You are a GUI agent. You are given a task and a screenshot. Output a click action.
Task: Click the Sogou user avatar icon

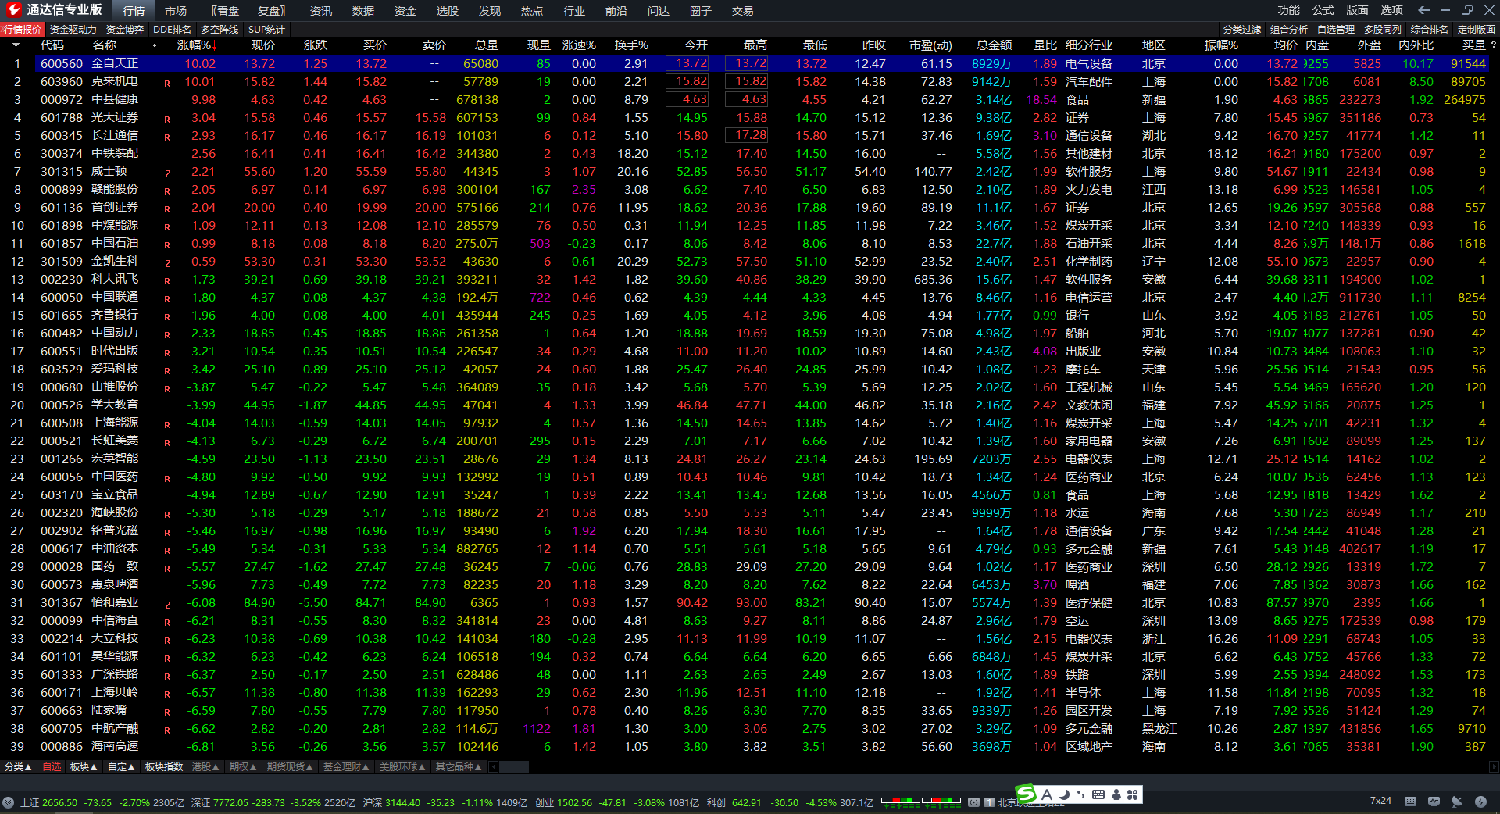(x=1116, y=794)
